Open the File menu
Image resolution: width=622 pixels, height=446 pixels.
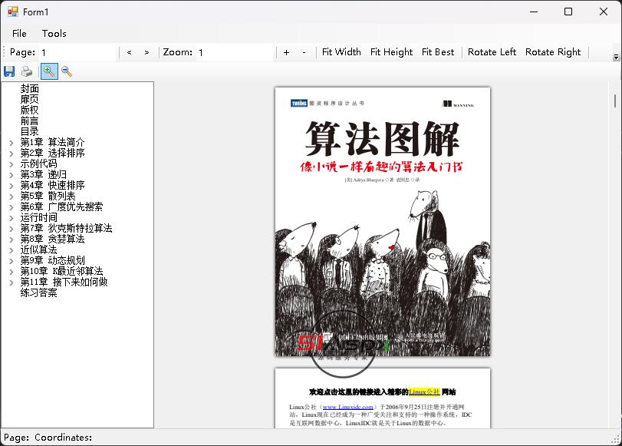(x=19, y=33)
